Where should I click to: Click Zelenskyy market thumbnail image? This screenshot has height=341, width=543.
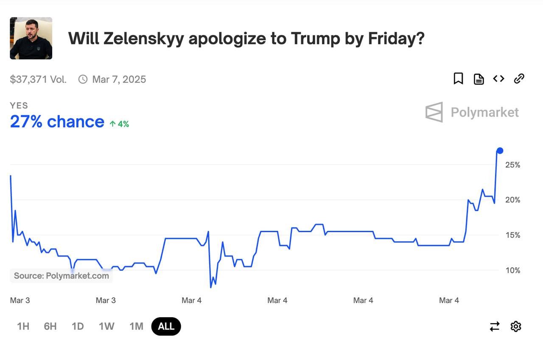(31, 38)
